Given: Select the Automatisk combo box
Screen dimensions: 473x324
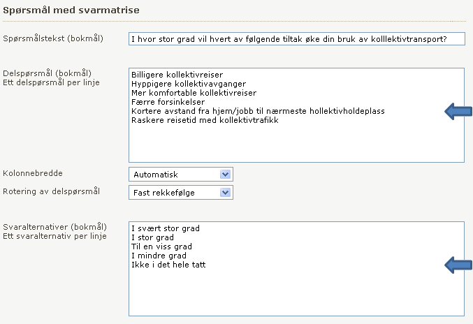Looking at the screenshot, I should pyautogui.click(x=181, y=175).
